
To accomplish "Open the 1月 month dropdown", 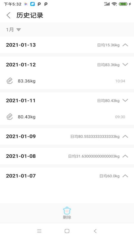I will (x=13, y=30).
